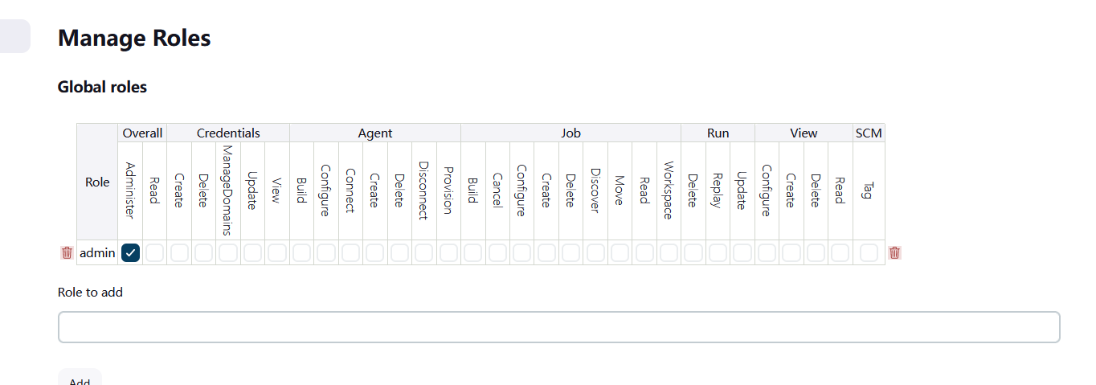
Task: Click the Credentials group header
Action: tap(228, 133)
